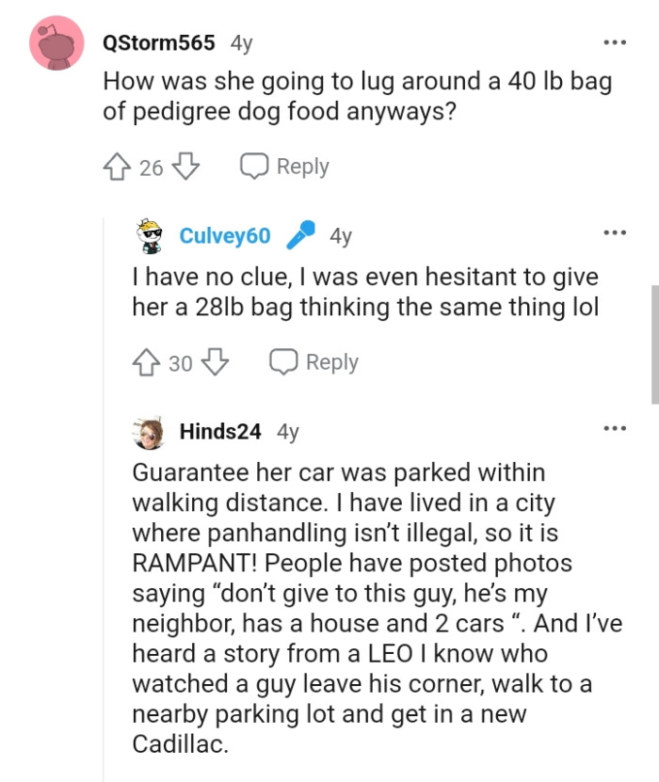Viewport: 659px width, 782px height.
Task: Click Culvey60's avatar image
Action: [151, 236]
